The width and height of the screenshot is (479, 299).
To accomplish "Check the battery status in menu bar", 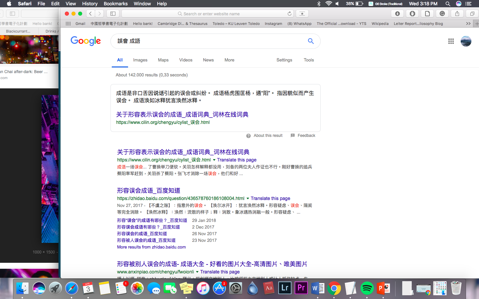I will [x=355, y=4].
